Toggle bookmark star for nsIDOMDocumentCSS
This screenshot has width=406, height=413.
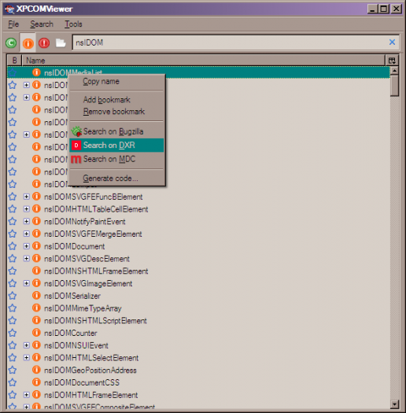(x=13, y=382)
